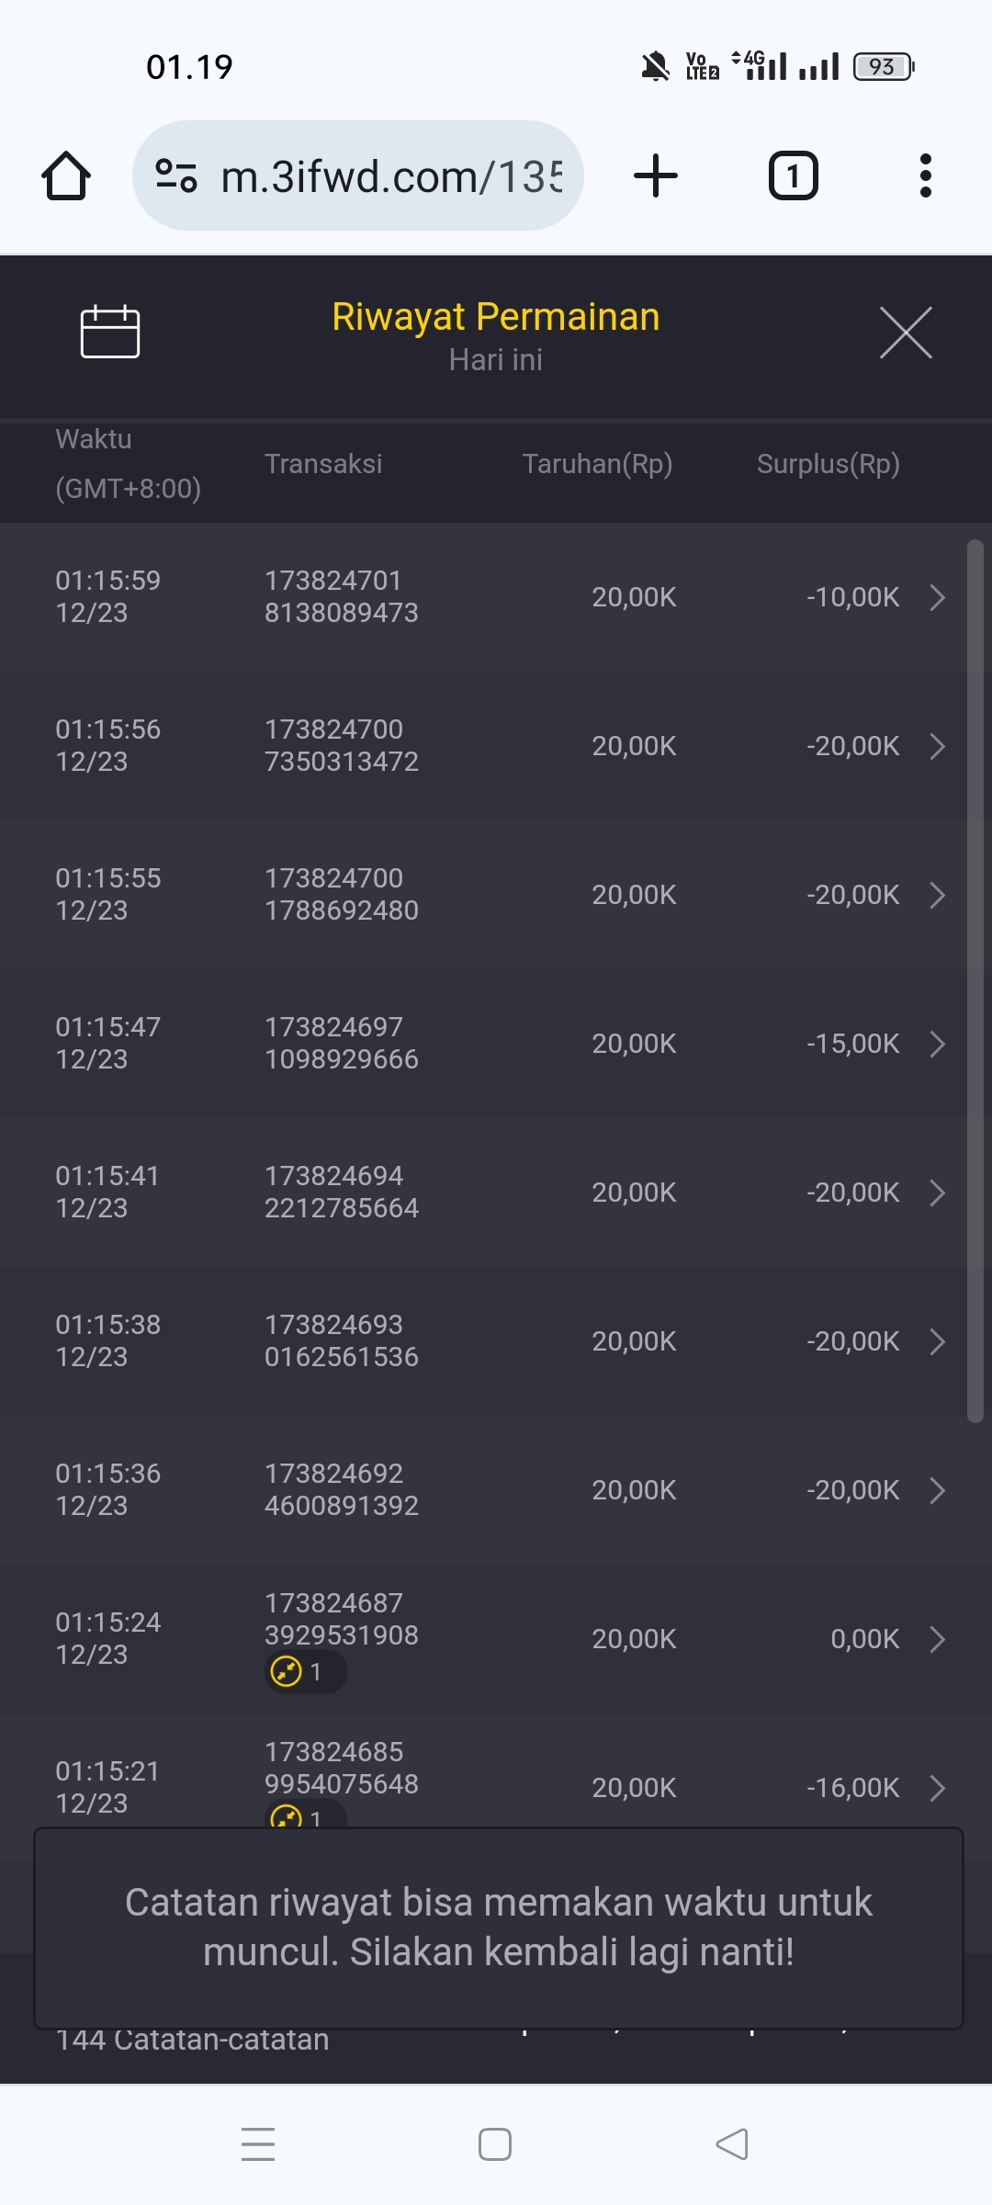Viewport: 992px width, 2205px height.
Task: Open the Android recent apps menu
Action: [x=258, y=2143]
